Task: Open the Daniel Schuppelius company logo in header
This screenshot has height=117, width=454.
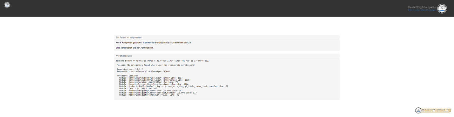Action: (428, 8)
